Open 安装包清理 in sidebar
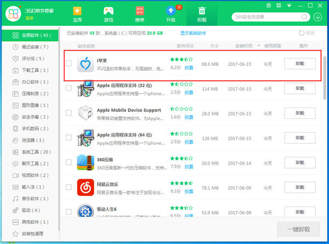This screenshot has height=244, width=329. pos(30,234)
